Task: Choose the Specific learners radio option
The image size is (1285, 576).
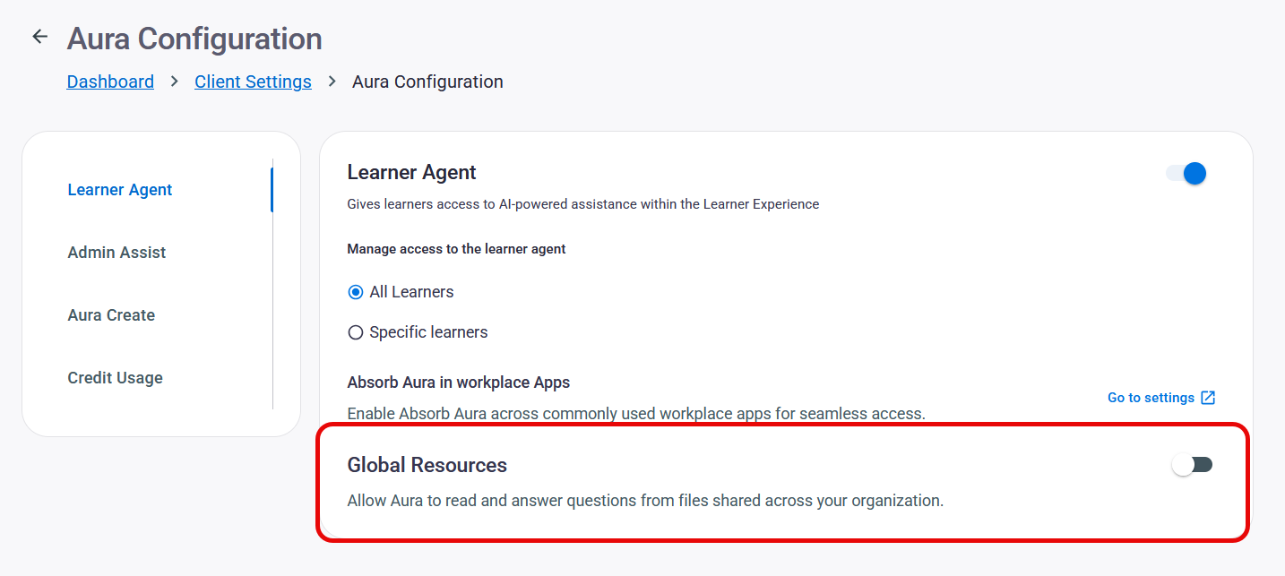Action: [418, 332]
